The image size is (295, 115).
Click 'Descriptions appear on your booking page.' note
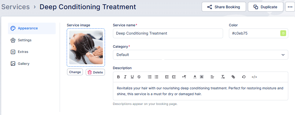(145, 104)
